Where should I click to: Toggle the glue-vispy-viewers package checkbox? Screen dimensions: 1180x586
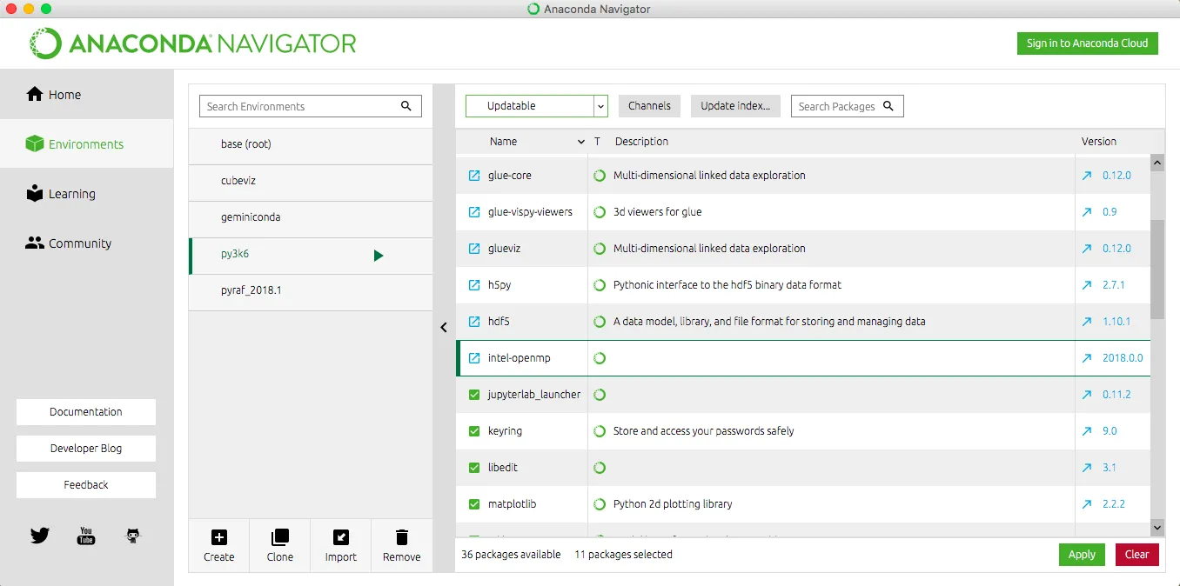coord(474,212)
